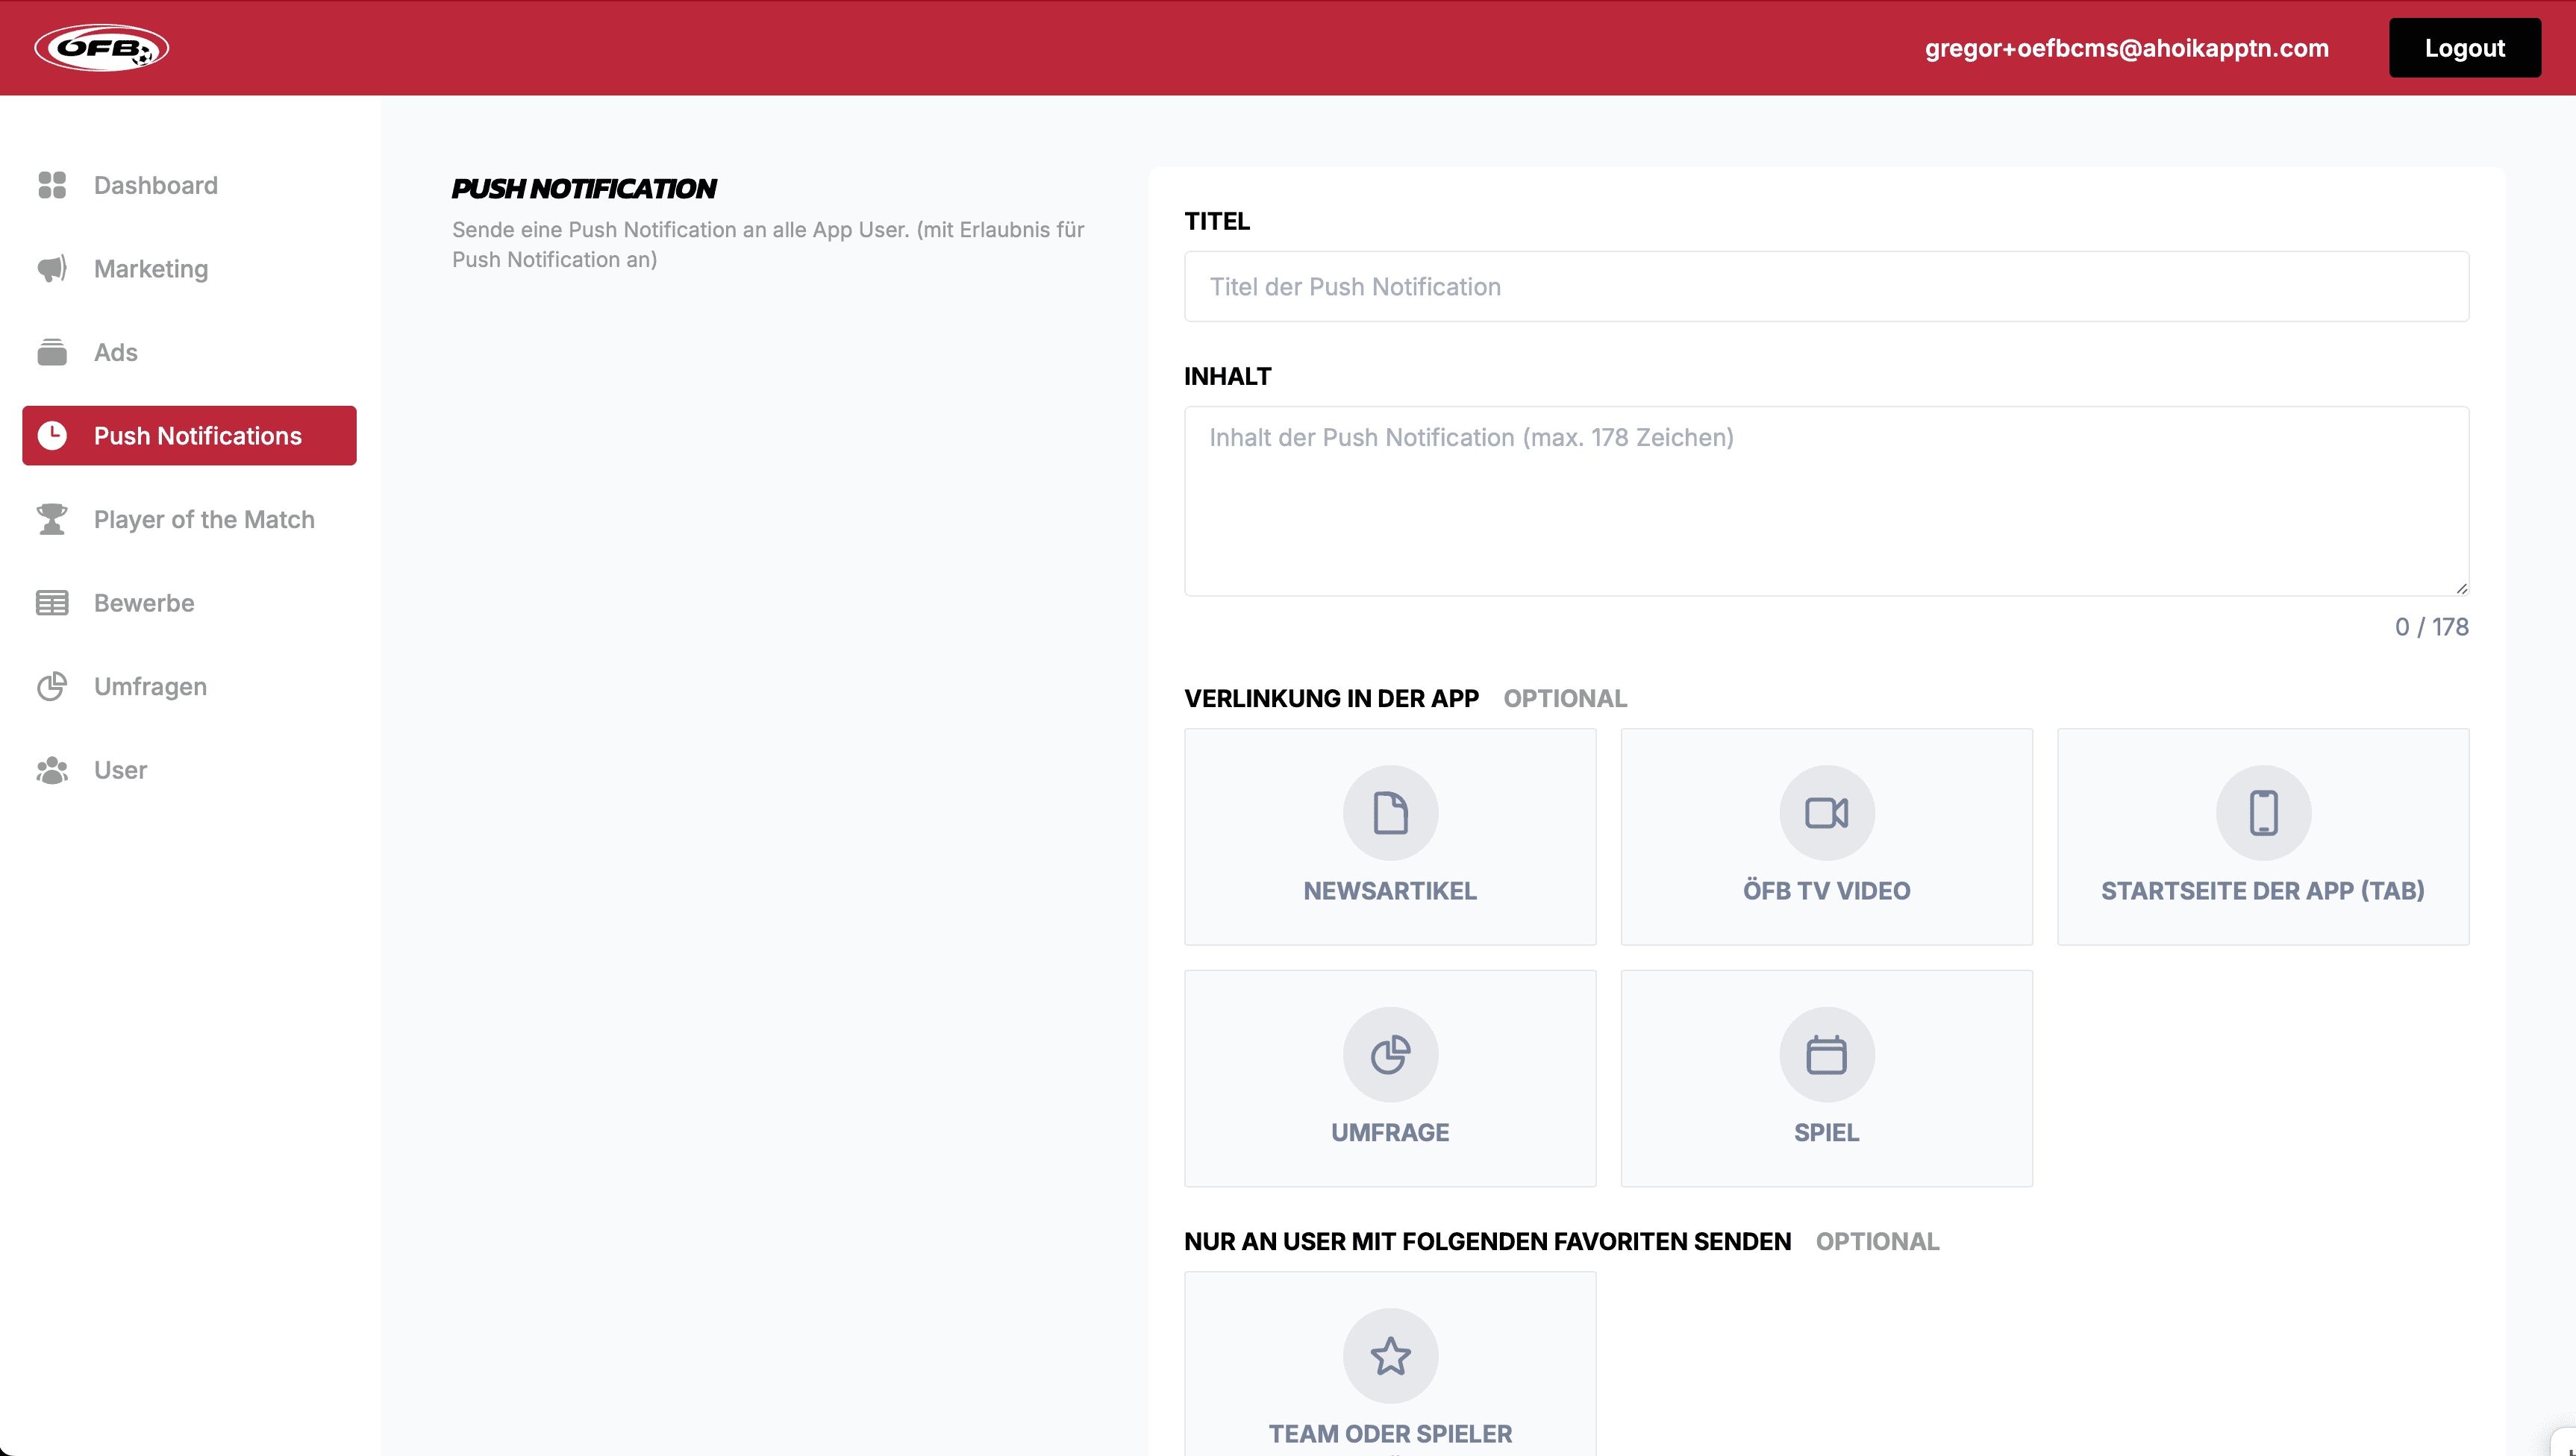Go to Bewerbe in the sidebar
The image size is (2576, 1456).
tap(144, 603)
